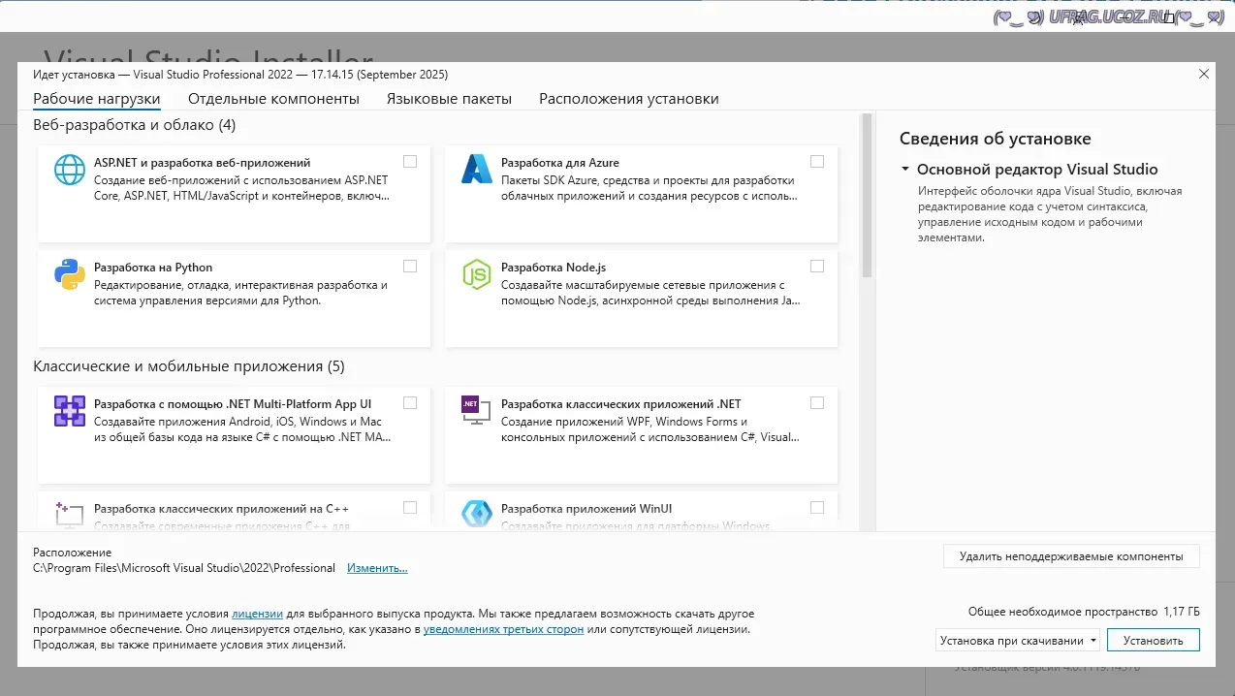Click the C++ desktop development icon
This screenshot has width=1235, height=696.
point(70,514)
